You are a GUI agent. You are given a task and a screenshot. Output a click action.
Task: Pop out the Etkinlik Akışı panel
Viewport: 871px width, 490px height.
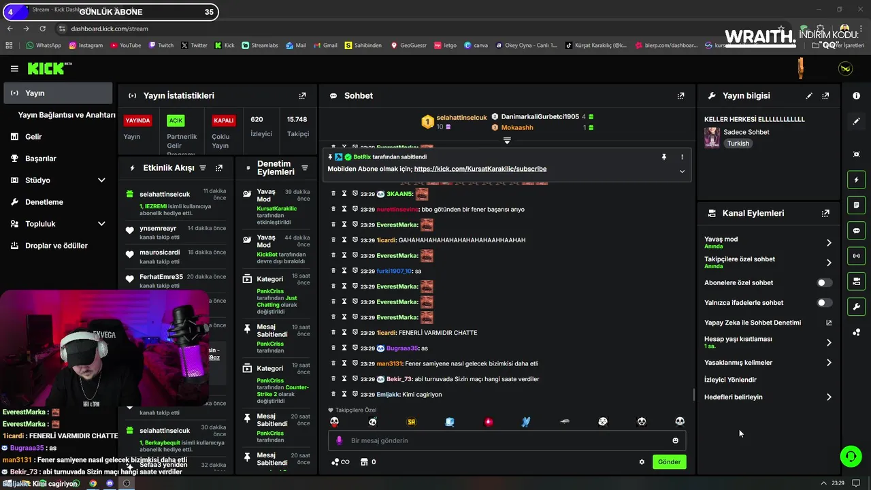click(219, 168)
